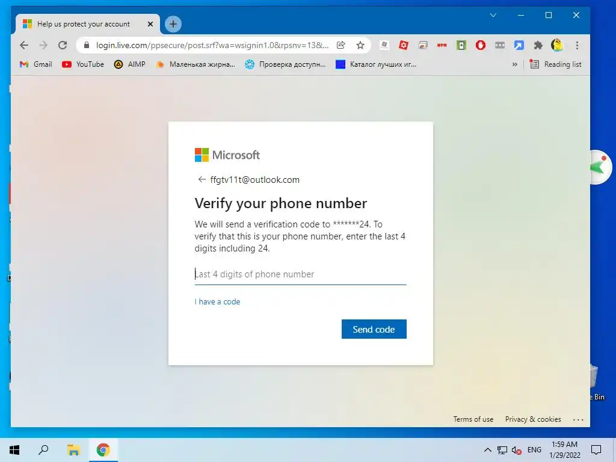Open Windows taskbar search

point(43,450)
